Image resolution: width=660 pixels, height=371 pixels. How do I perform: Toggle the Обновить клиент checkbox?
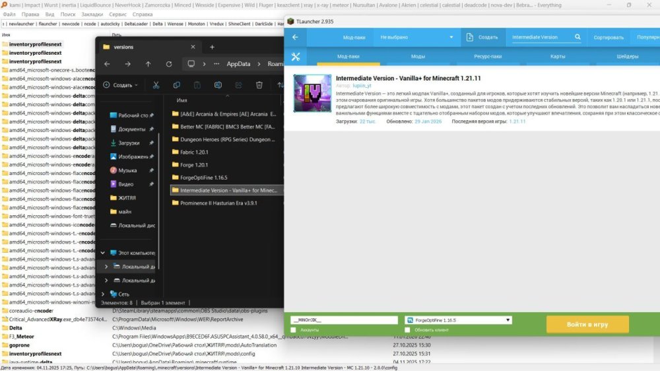pyautogui.click(x=407, y=330)
